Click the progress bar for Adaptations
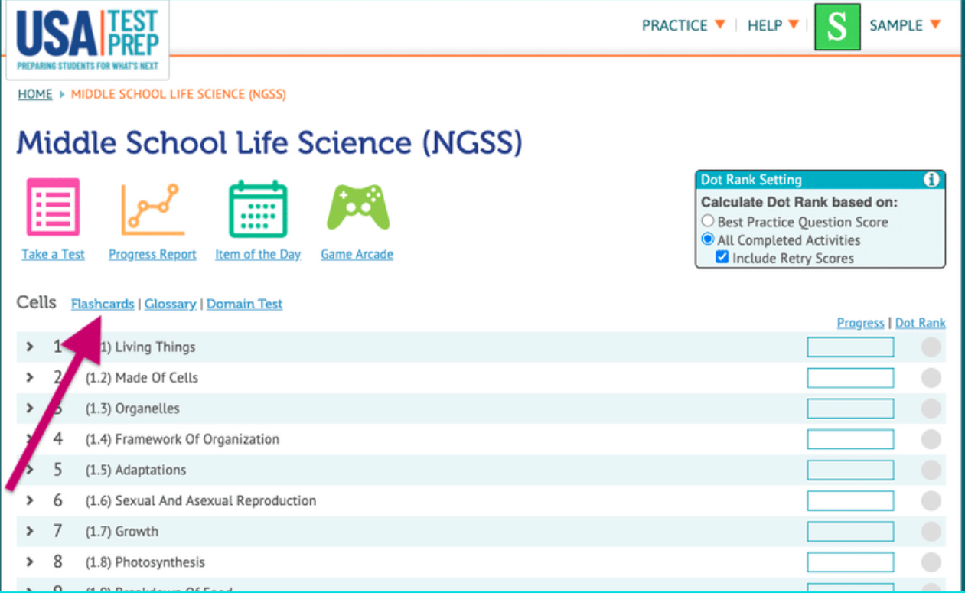This screenshot has height=596, width=965. (x=850, y=470)
